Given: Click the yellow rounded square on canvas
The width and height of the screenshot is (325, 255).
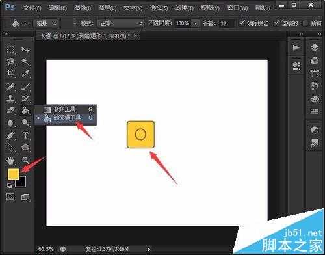Looking at the screenshot, I should click(x=140, y=135).
